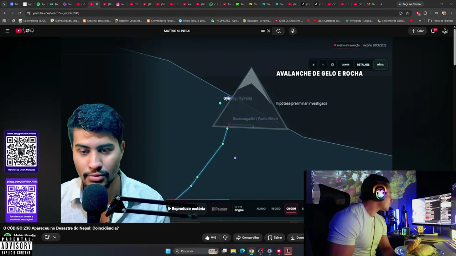Go back with the browser back arrow
Viewport: 456px width, 256px height.
(5, 13)
